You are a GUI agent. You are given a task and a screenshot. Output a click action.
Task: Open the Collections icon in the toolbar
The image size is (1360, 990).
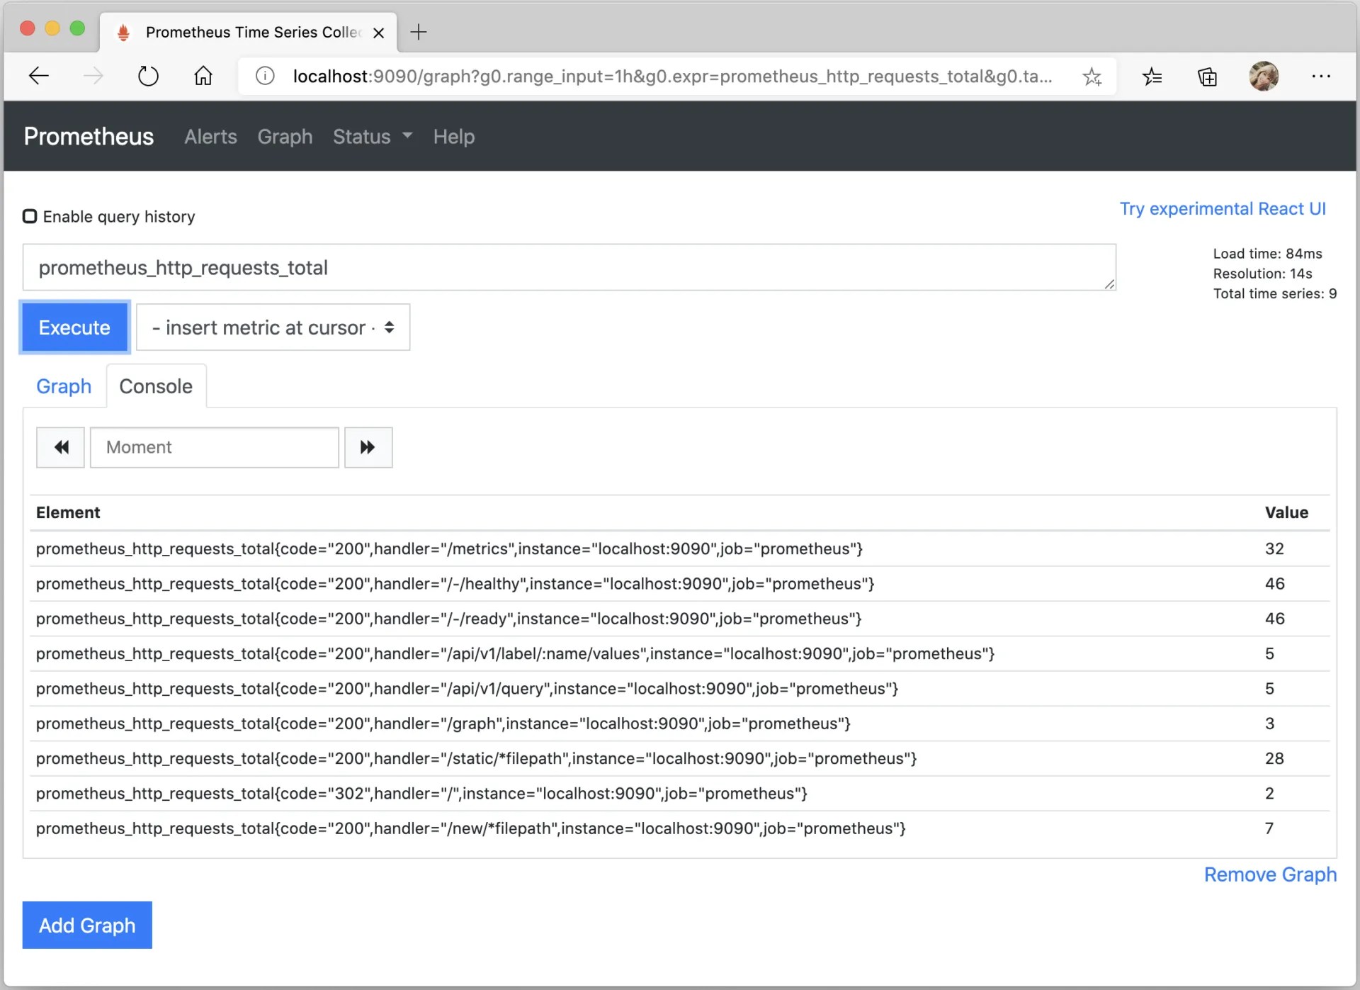point(1207,77)
